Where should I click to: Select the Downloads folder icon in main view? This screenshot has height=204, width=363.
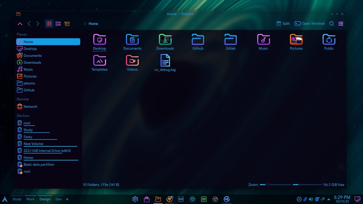coord(165,40)
